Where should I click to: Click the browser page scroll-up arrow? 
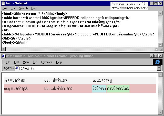click(x=161, y=75)
